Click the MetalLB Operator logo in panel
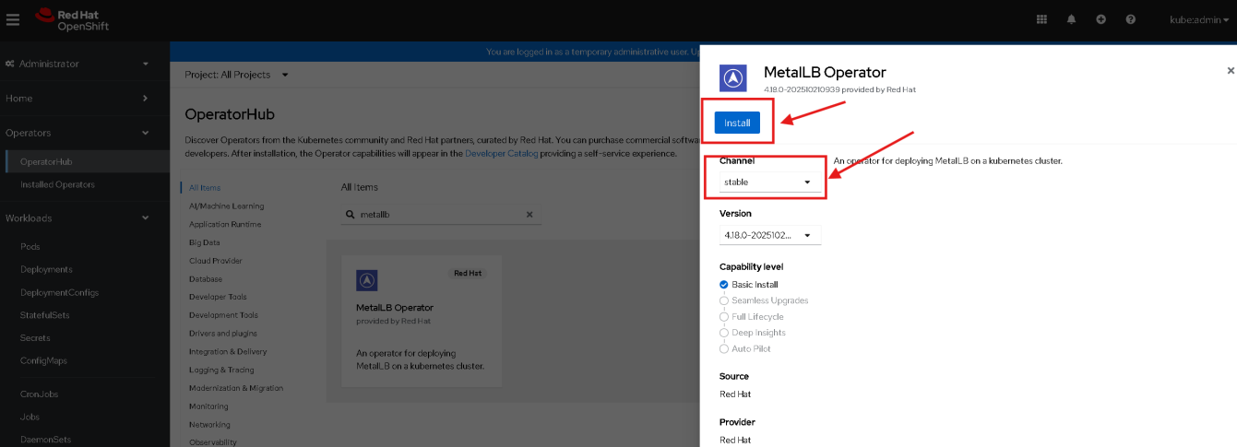This screenshot has width=1237, height=447. click(x=733, y=78)
